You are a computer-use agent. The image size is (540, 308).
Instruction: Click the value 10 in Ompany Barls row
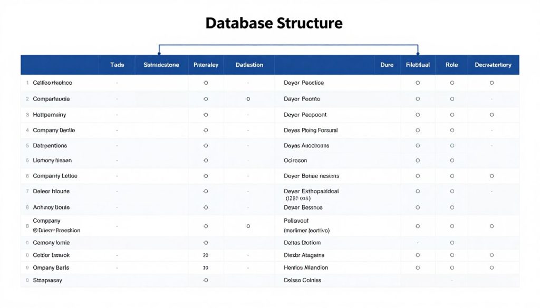[206, 268]
